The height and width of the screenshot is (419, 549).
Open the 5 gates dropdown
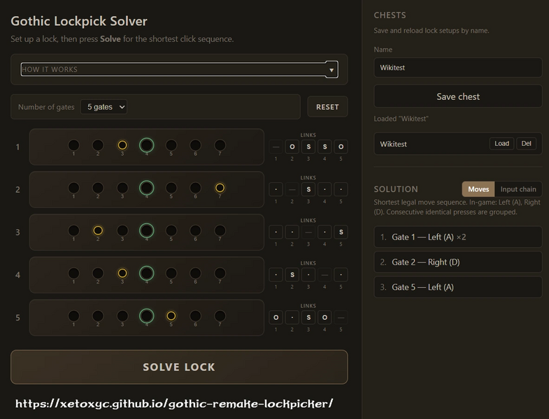point(104,107)
